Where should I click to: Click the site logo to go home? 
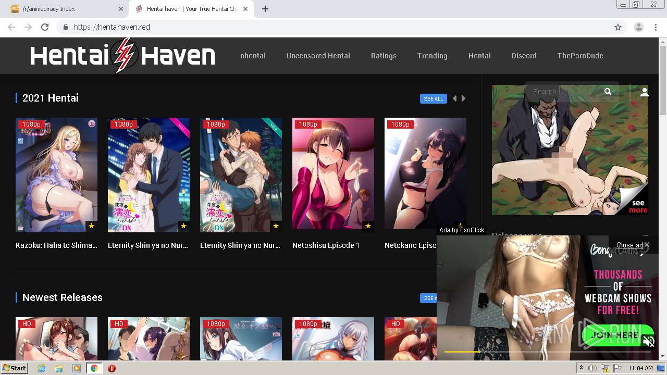122,56
